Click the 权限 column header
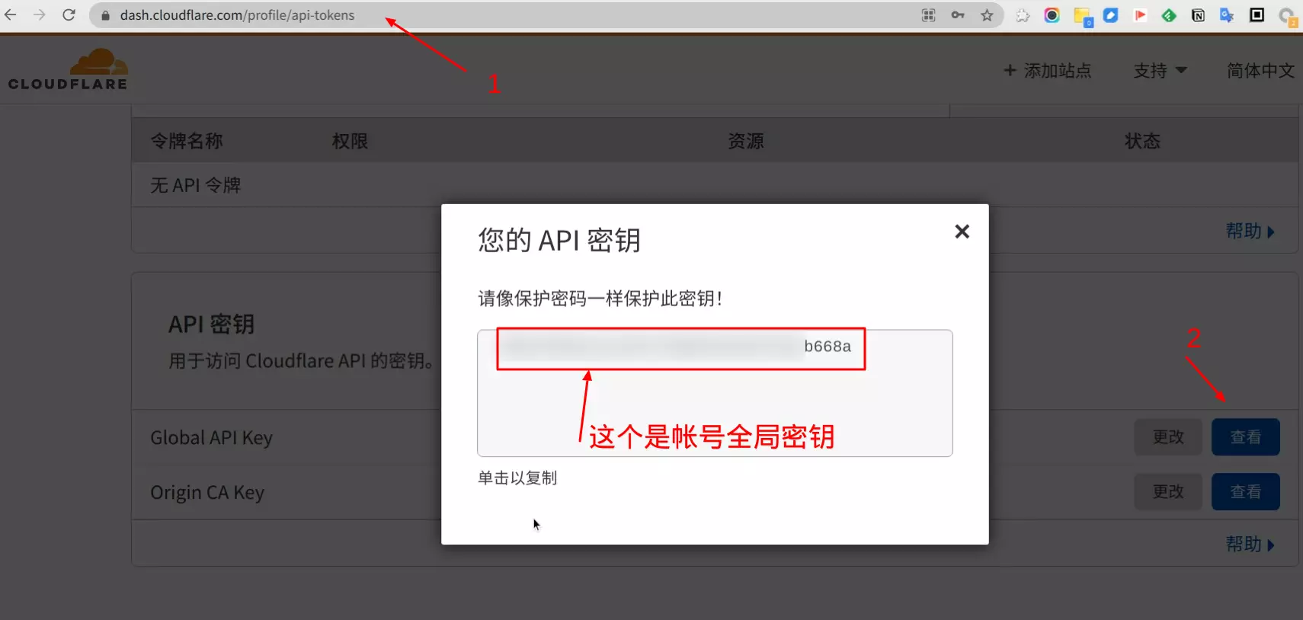Screen dimensions: 1303x620 [351, 141]
